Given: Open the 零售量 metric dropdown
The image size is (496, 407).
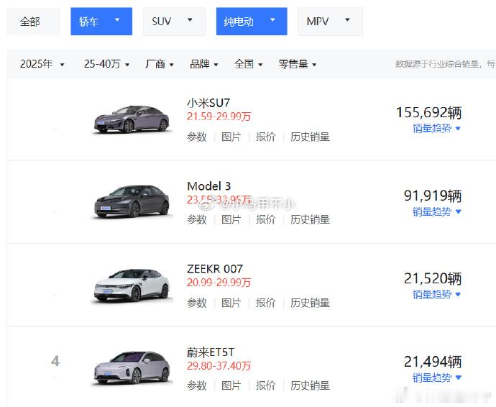Looking at the screenshot, I should (298, 64).
